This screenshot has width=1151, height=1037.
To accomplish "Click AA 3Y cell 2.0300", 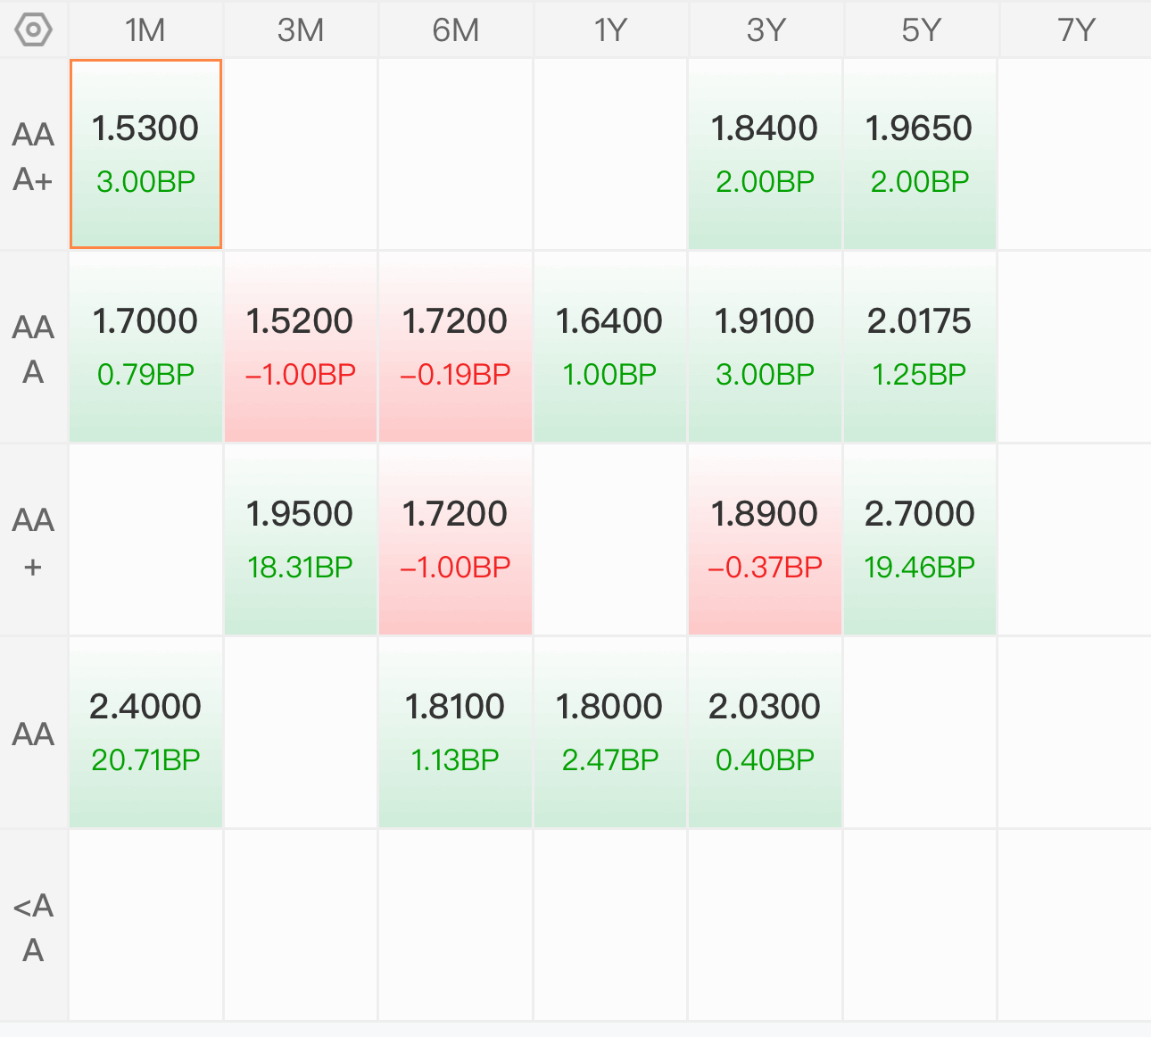I will (x=765, y=733).
